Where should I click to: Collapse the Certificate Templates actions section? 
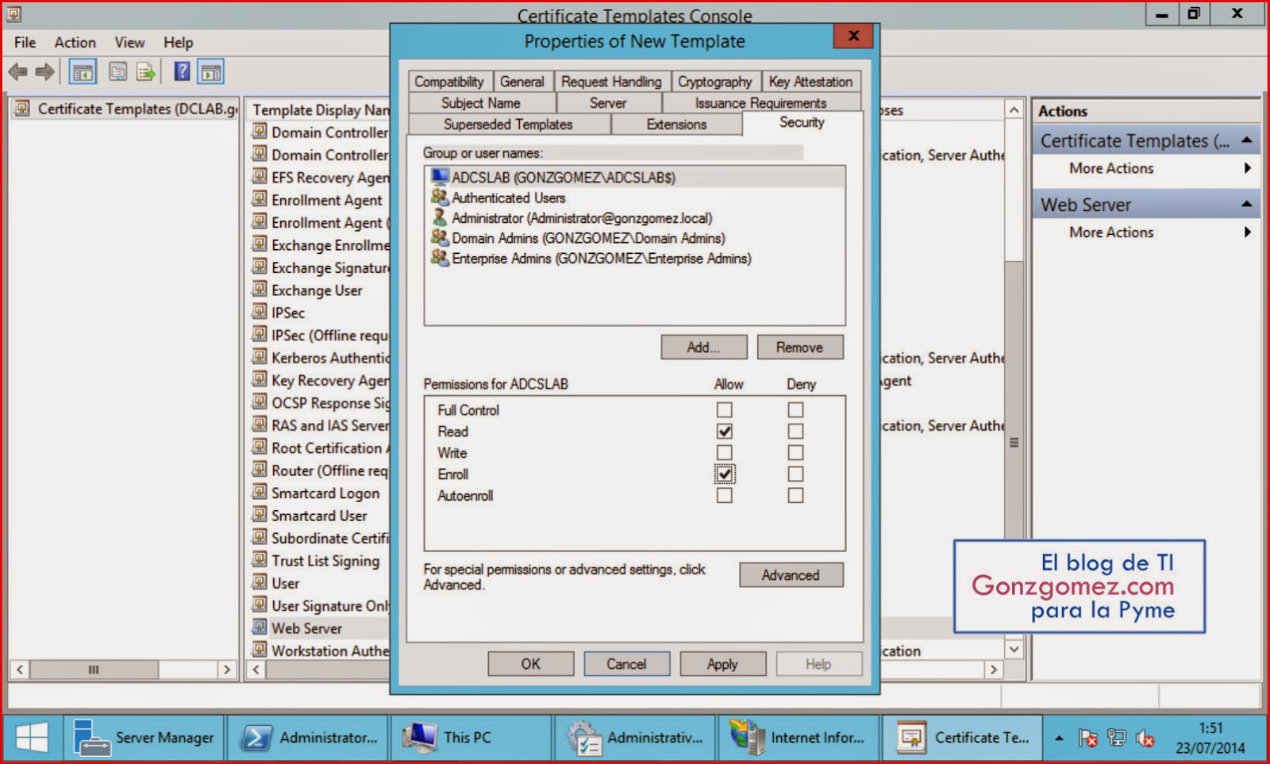point(1246,140)
